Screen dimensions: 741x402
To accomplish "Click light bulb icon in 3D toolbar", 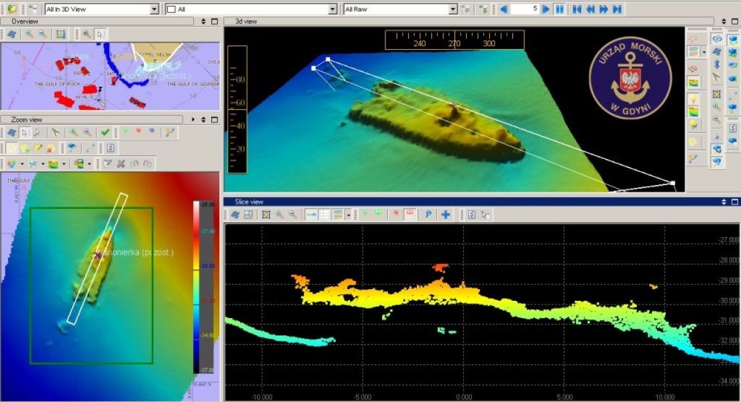I will [693, 99].
